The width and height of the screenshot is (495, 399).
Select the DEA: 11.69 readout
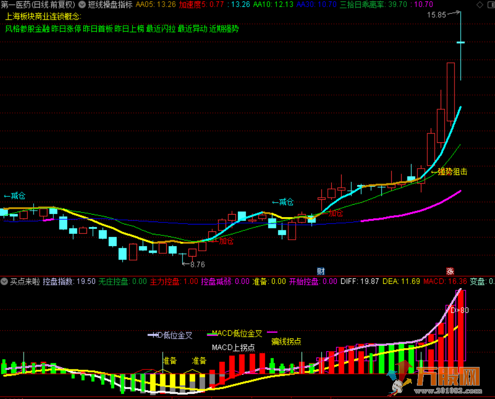point(401,281)
